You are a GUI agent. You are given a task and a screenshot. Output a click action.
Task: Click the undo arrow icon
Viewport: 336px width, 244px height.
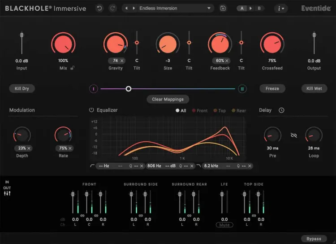(99, 9)
